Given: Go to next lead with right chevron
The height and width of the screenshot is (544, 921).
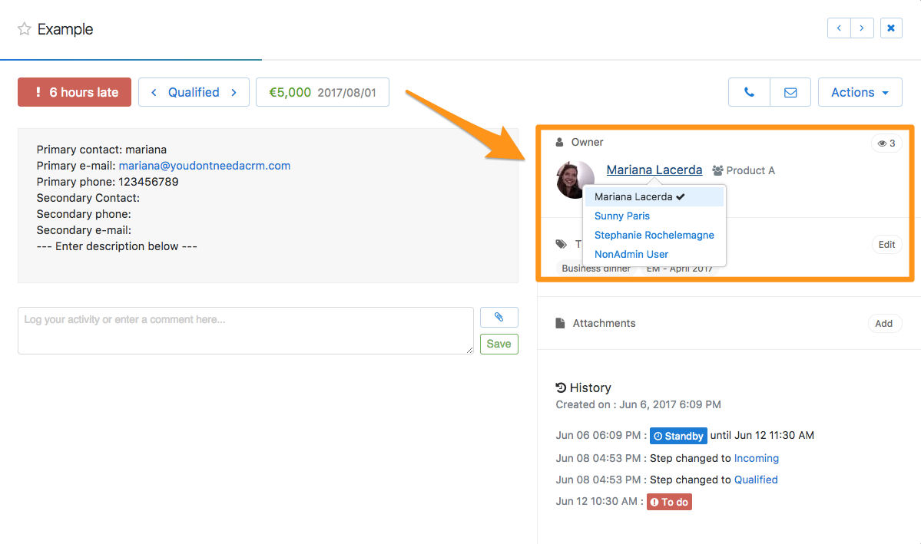Looking at the screenshot, I should [862, 28].
